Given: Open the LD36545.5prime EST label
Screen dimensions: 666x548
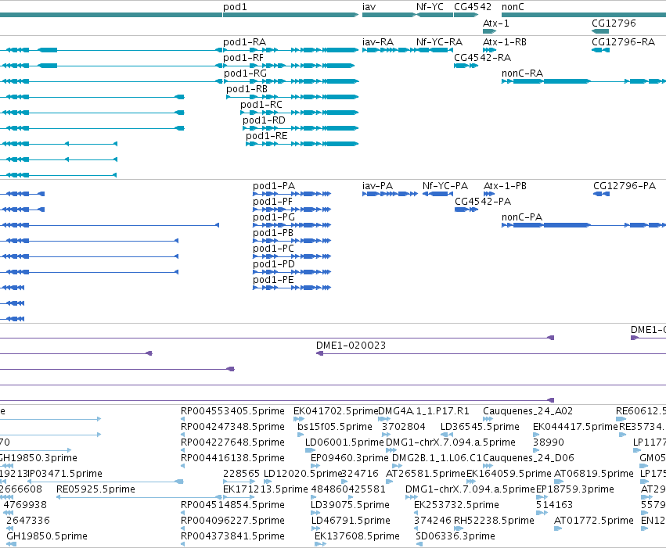Looking at the screenshot, I should tap(480, 427).
